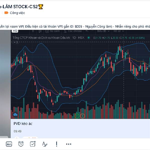Open the Các chỉ báo indicators menu
Screen dimensions: 150x150
coord(73,31)
